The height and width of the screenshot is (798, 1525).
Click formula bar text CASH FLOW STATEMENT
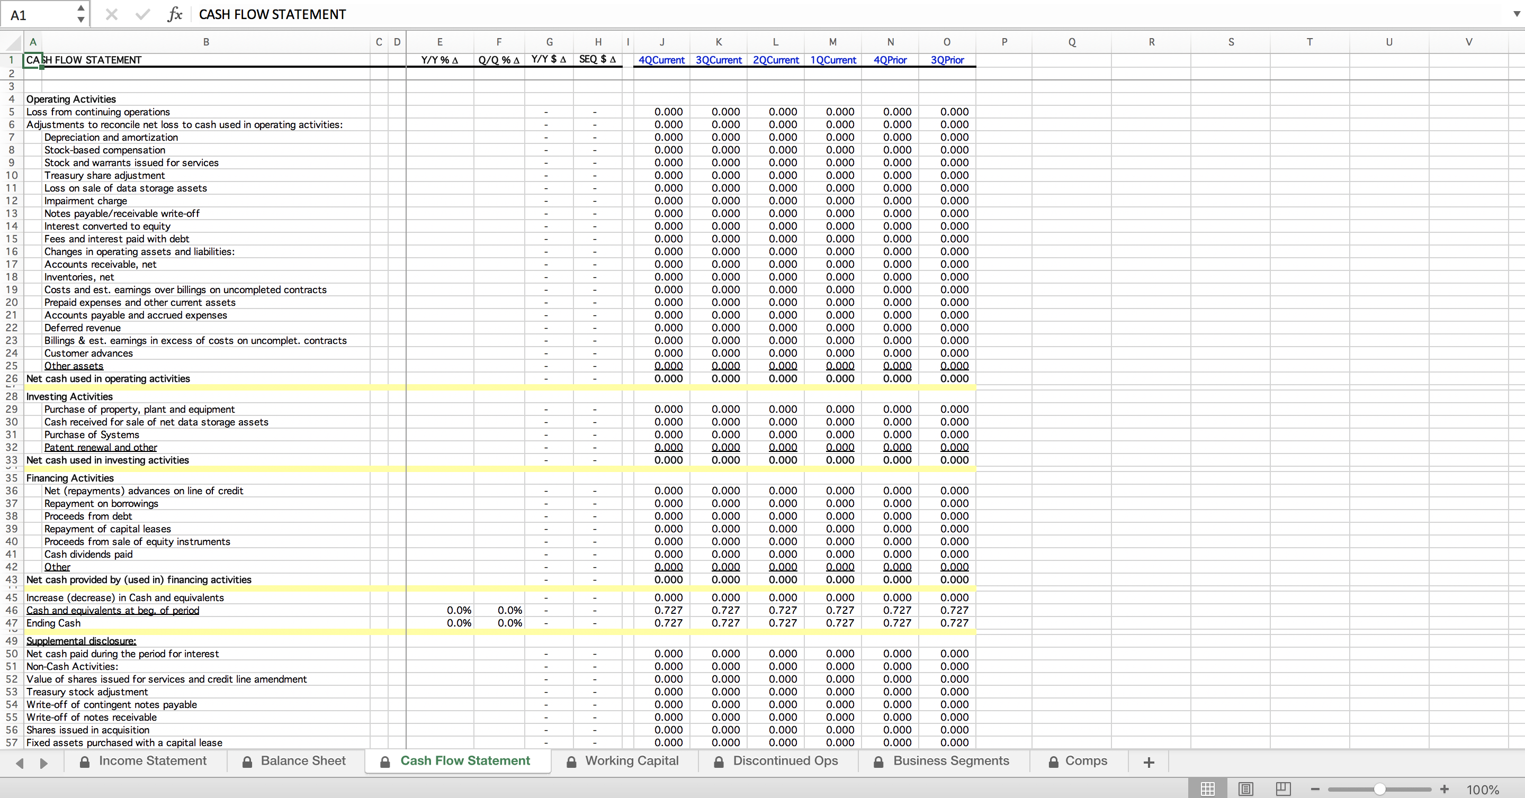coord(272,14)
